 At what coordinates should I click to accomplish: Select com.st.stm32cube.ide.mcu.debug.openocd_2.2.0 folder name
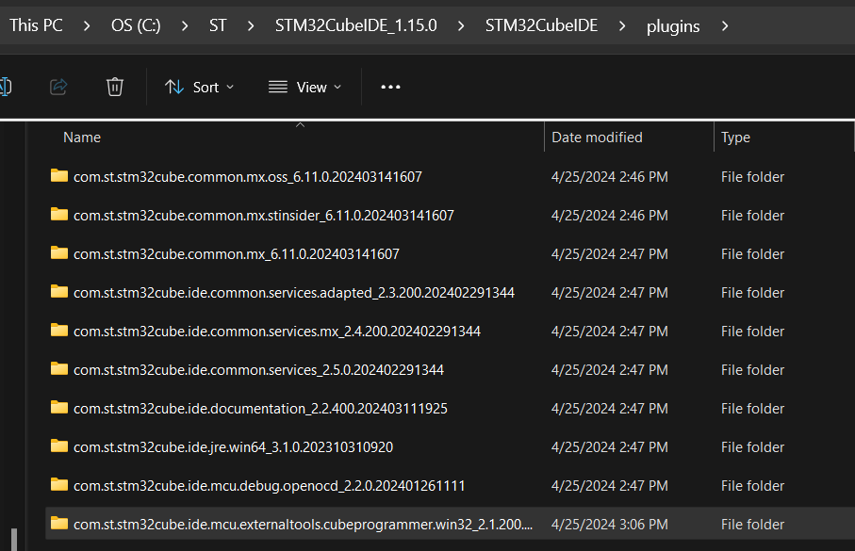point(269,486)
